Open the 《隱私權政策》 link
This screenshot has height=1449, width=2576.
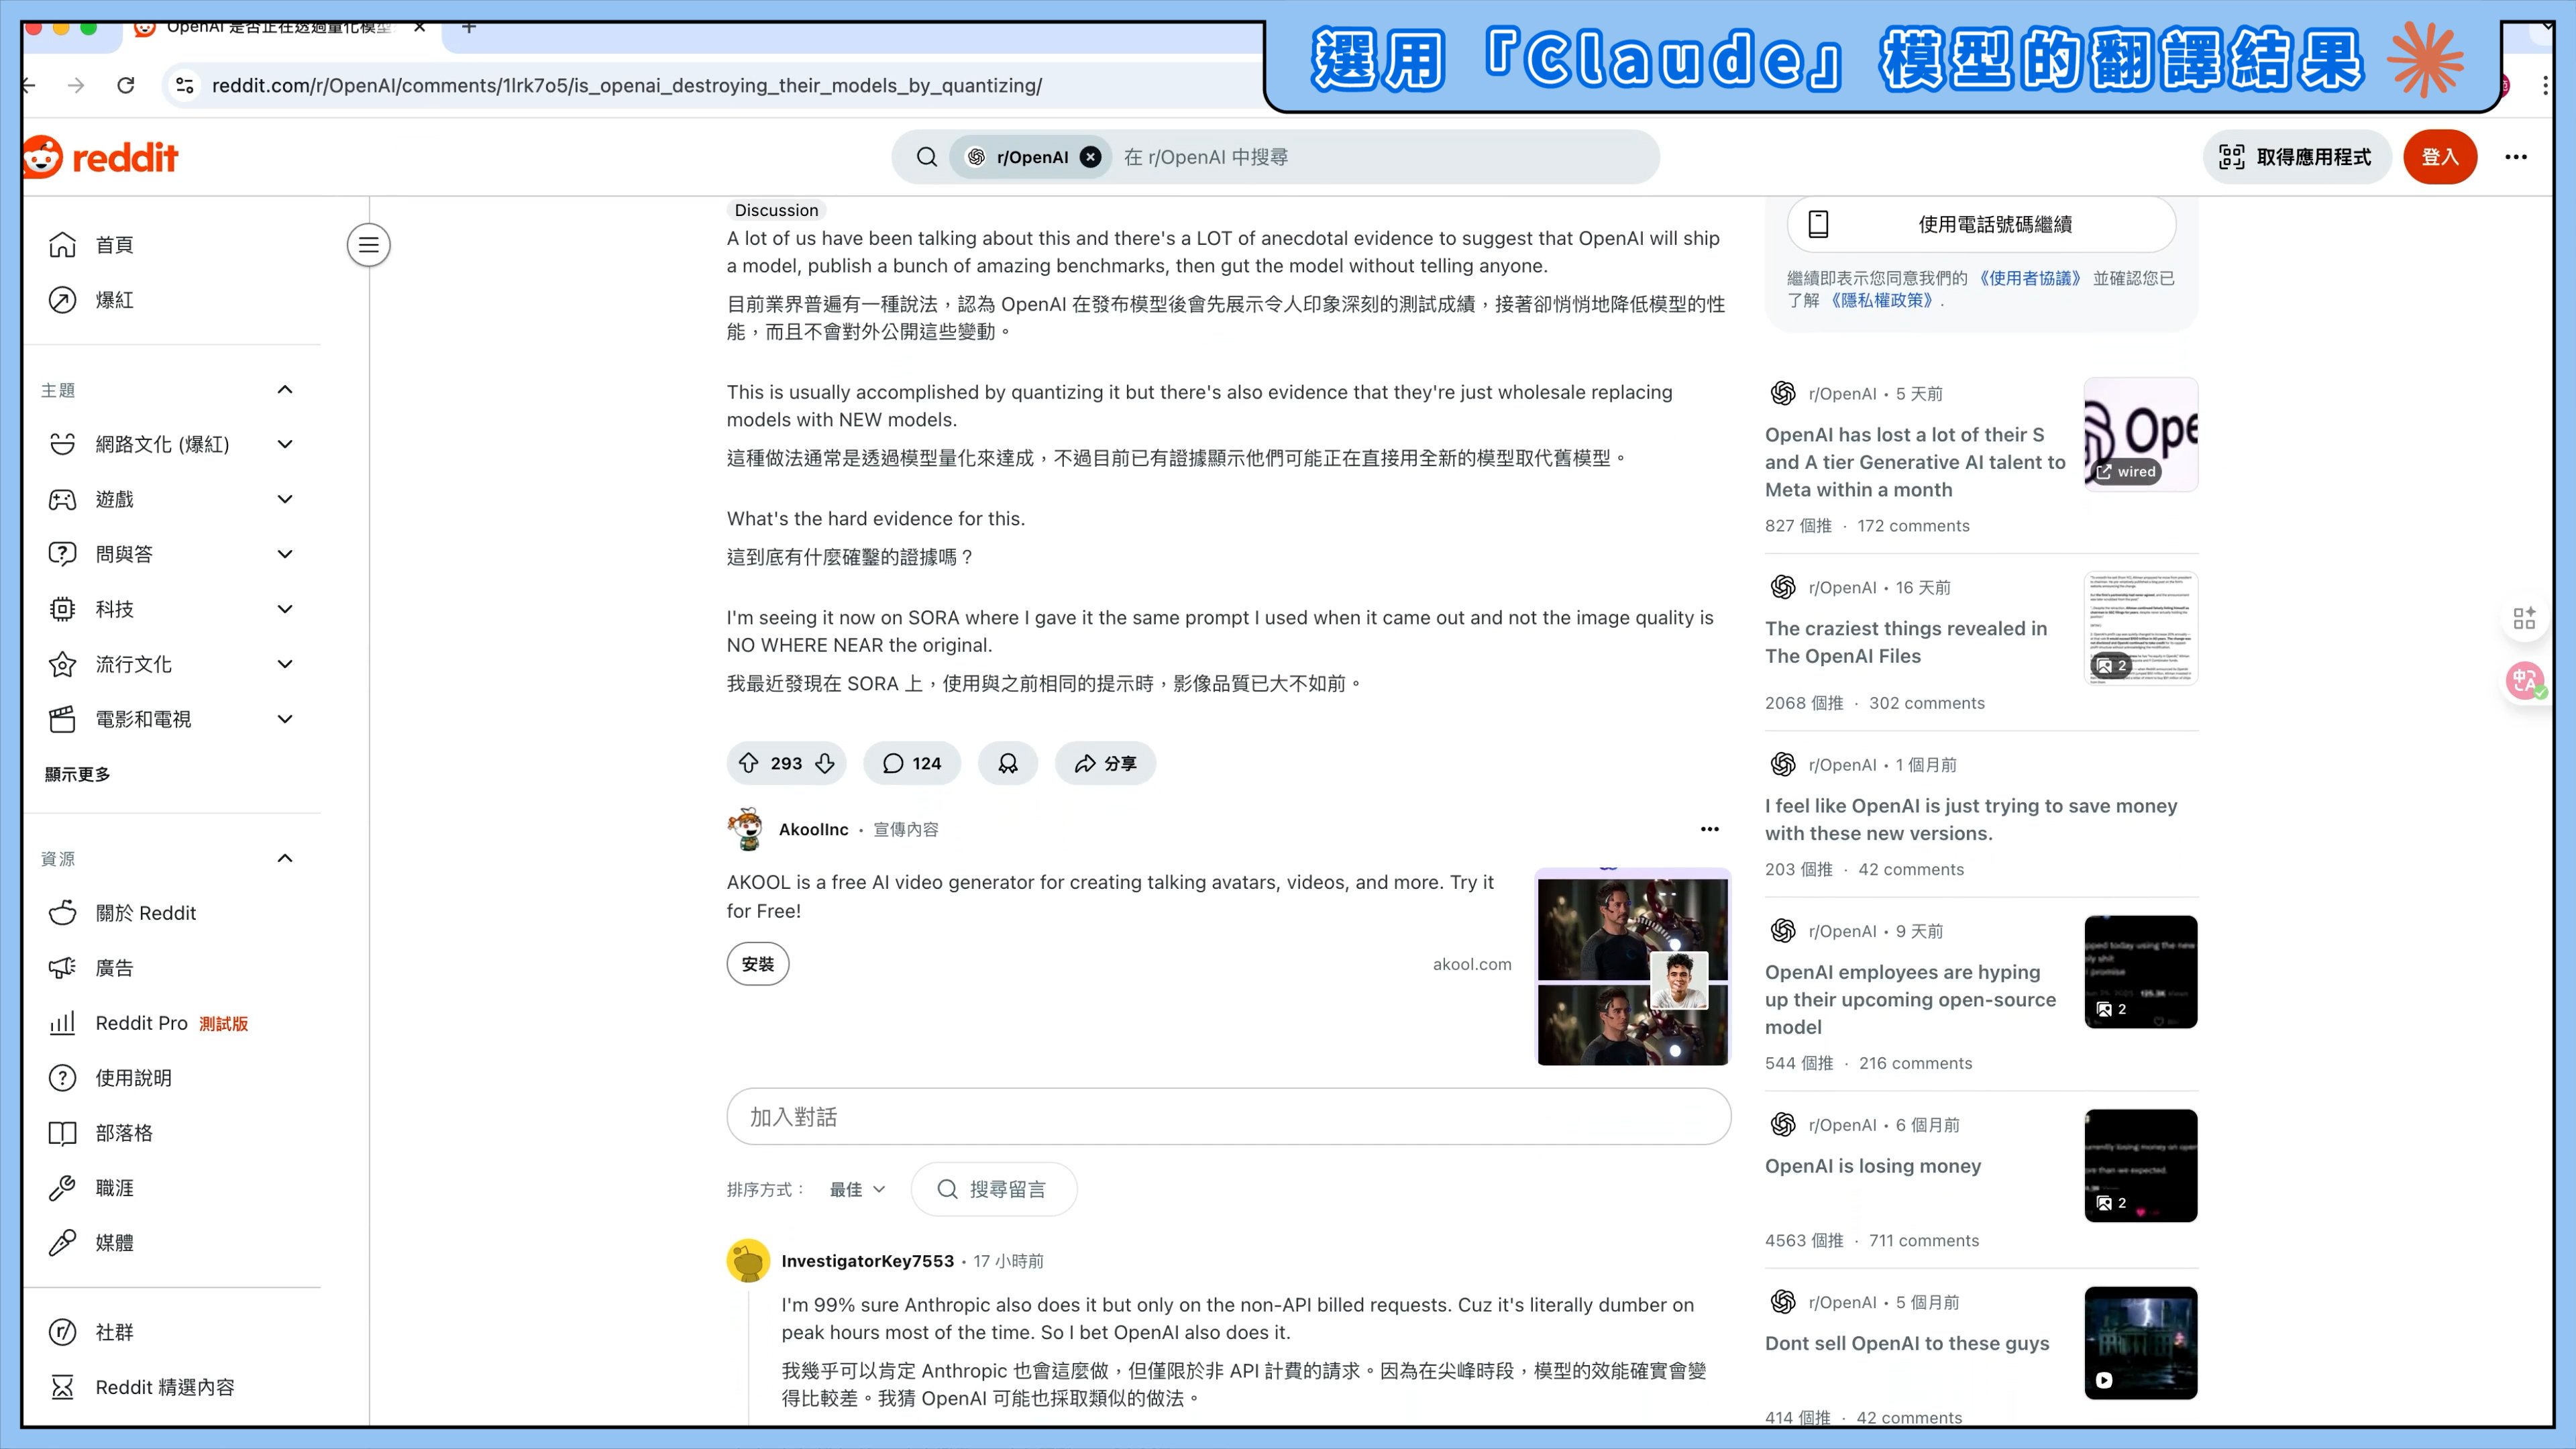point(1883,300)
